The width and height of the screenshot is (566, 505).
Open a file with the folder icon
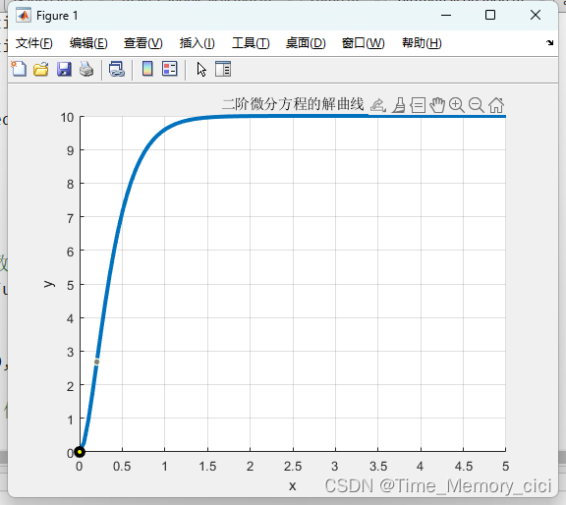[41, 69]
